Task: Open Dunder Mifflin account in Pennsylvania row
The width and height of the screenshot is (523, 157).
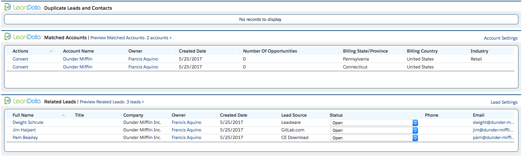Action: (x=78, y=59)
